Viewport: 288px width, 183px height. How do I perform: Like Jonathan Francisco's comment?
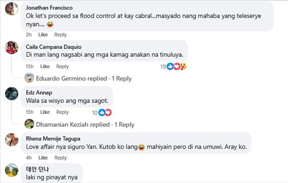[x=43, y=35]
